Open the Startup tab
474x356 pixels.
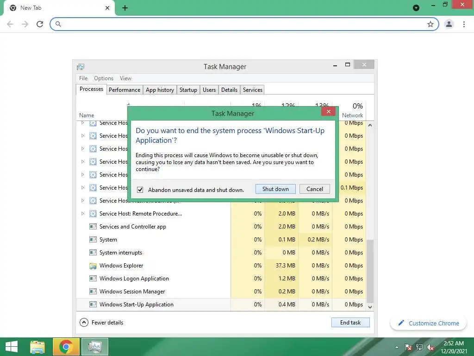pos(188,90)
